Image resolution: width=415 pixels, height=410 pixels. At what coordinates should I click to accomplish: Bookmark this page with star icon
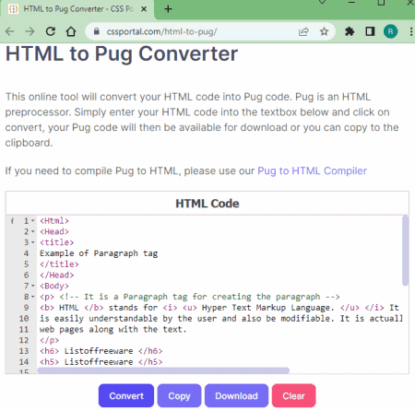[324, 31]
